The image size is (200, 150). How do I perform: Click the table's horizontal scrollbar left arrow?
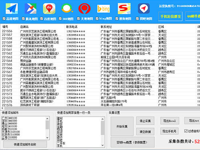point(2,108)
